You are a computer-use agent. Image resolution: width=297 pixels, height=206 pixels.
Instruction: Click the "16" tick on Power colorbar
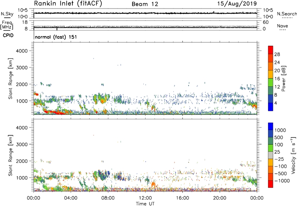pyautogui.click(x=277, y=78)
